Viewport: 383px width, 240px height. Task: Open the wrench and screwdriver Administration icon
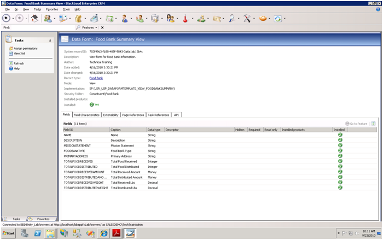(247, 18)
